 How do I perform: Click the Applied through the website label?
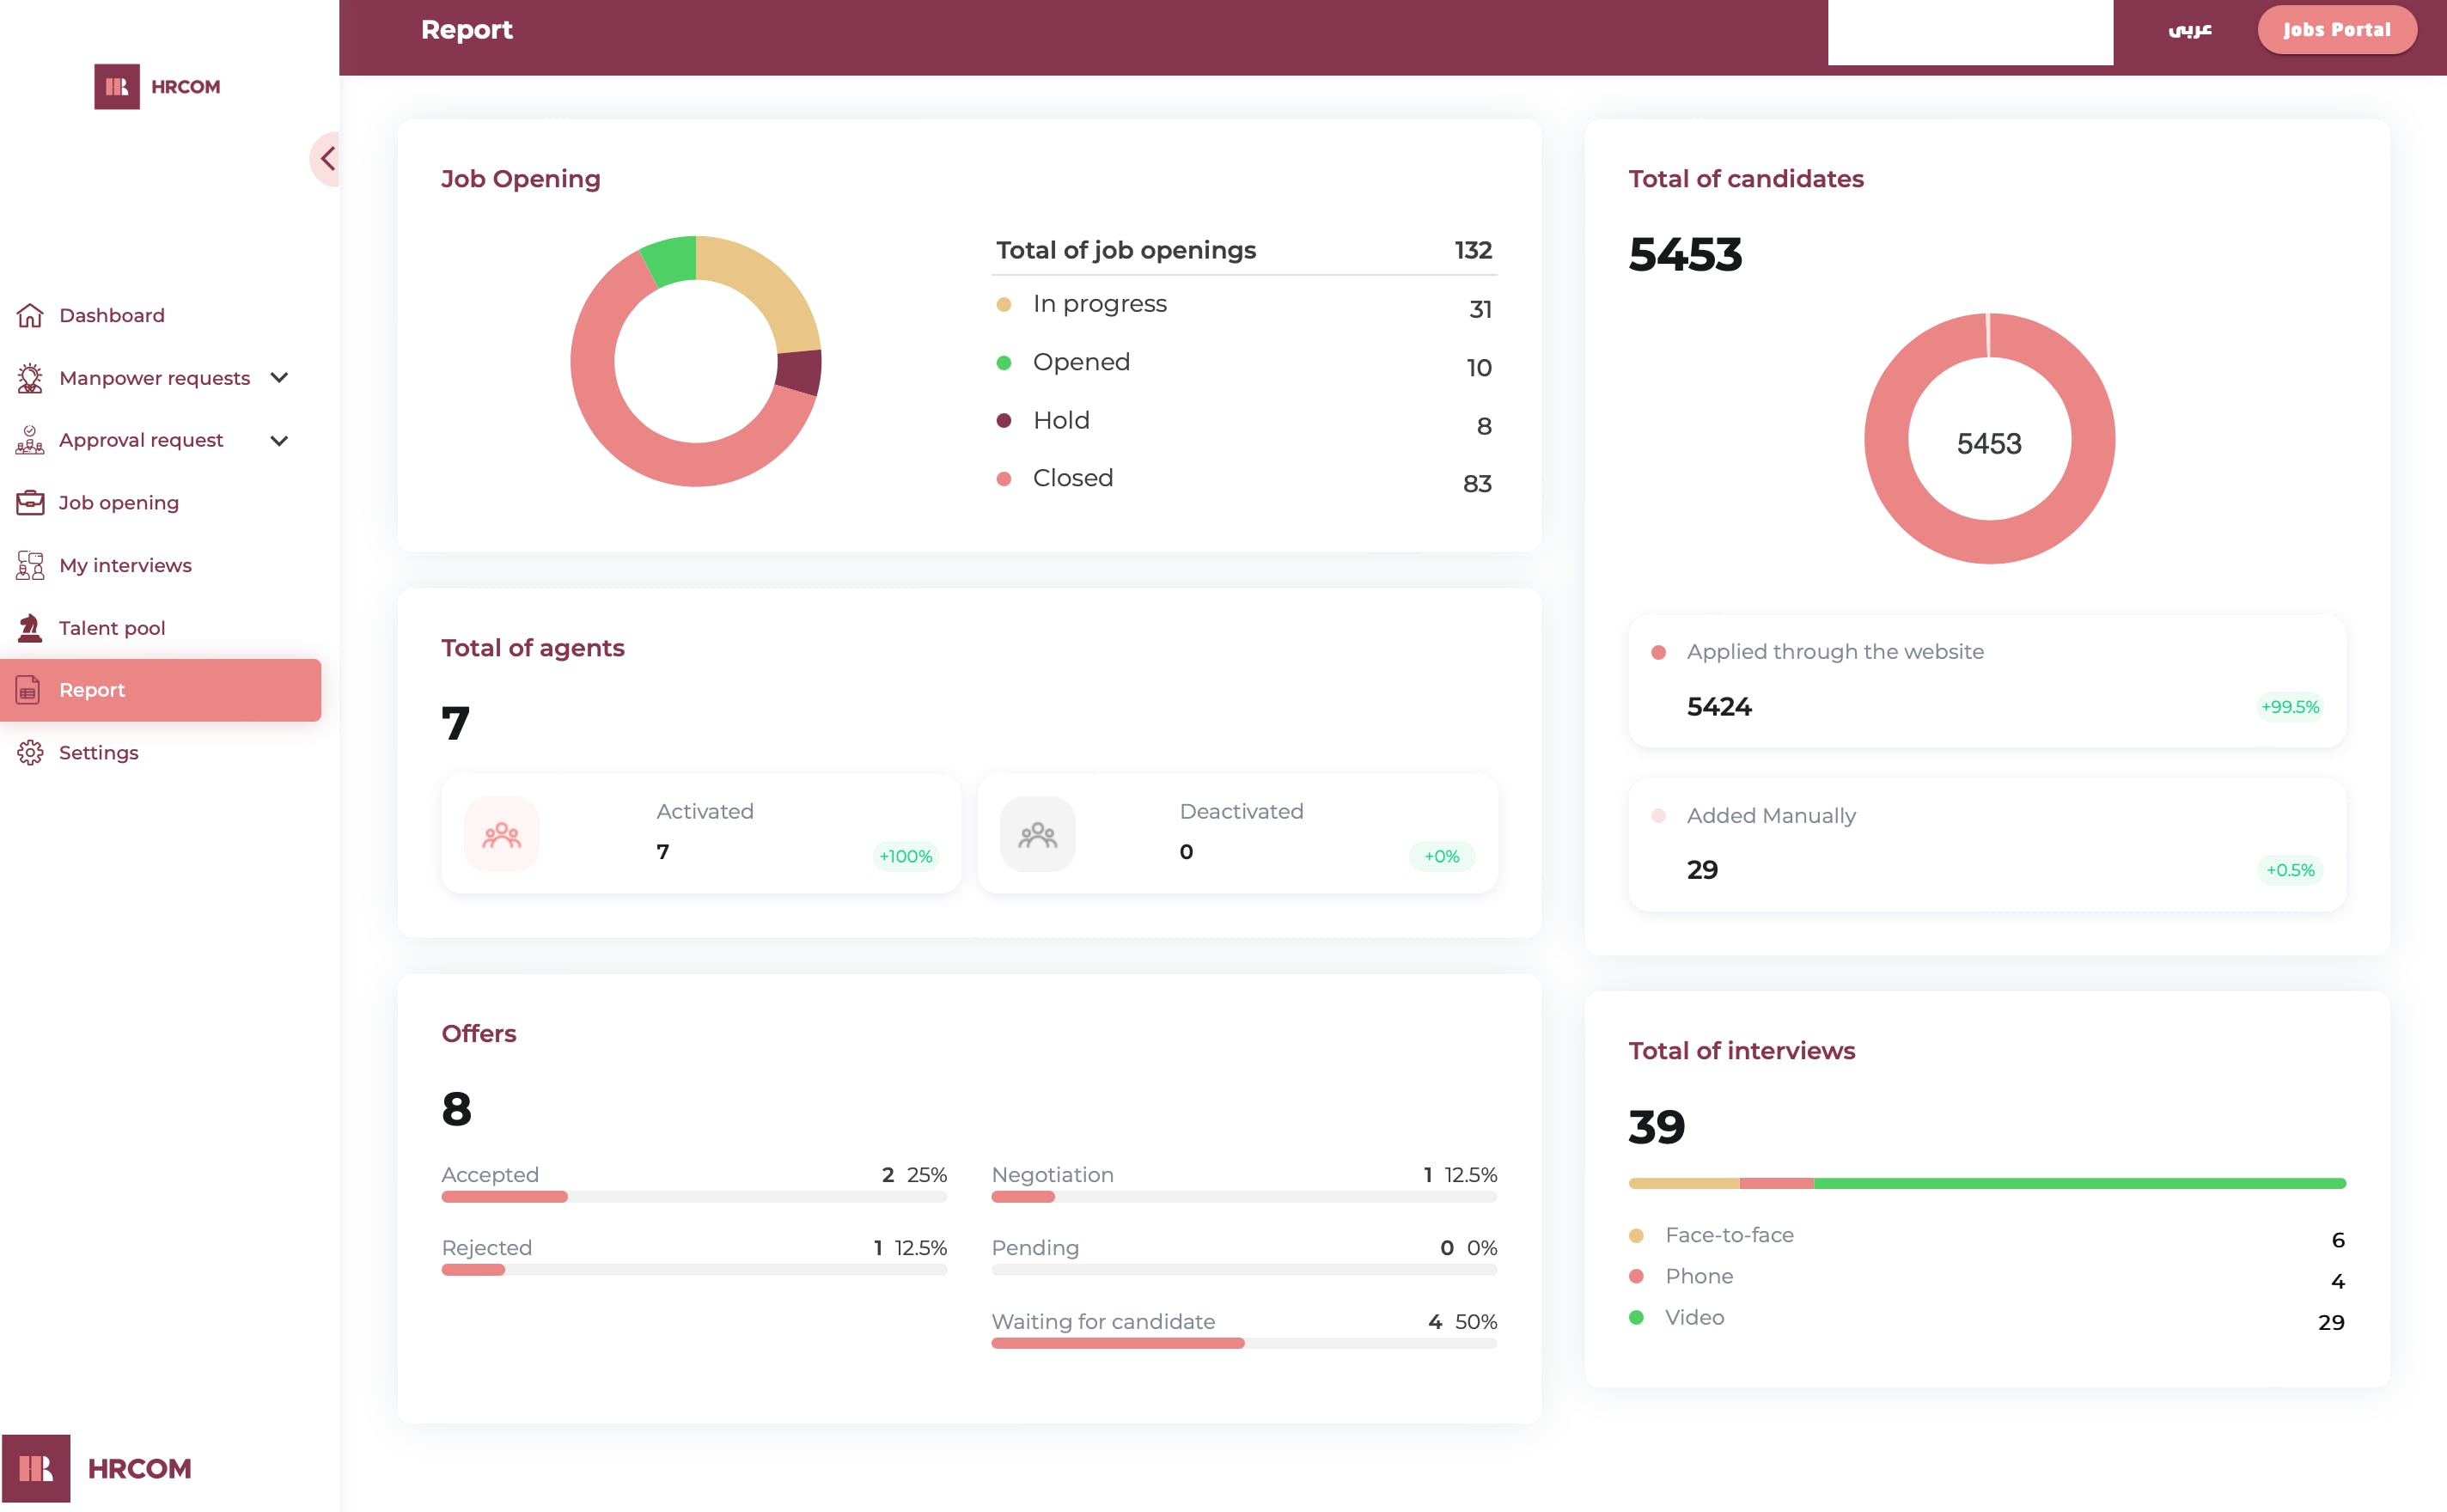click(x=1835, y=652)
